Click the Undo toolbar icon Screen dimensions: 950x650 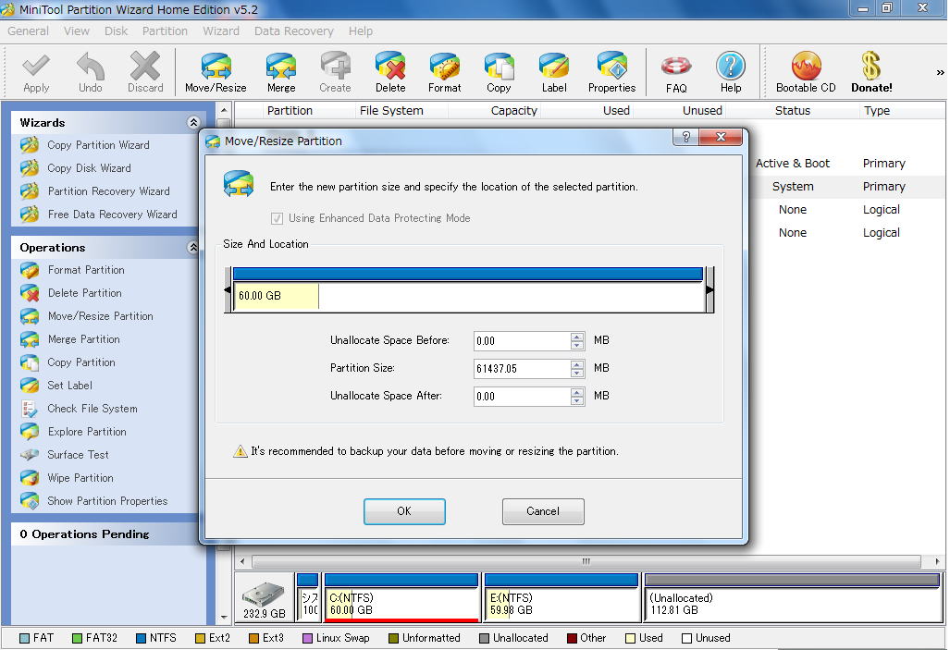(91, 72)
